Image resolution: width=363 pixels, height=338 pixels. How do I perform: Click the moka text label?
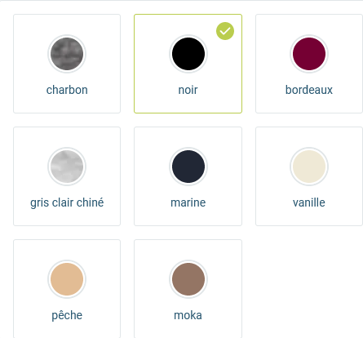[188, 315]
